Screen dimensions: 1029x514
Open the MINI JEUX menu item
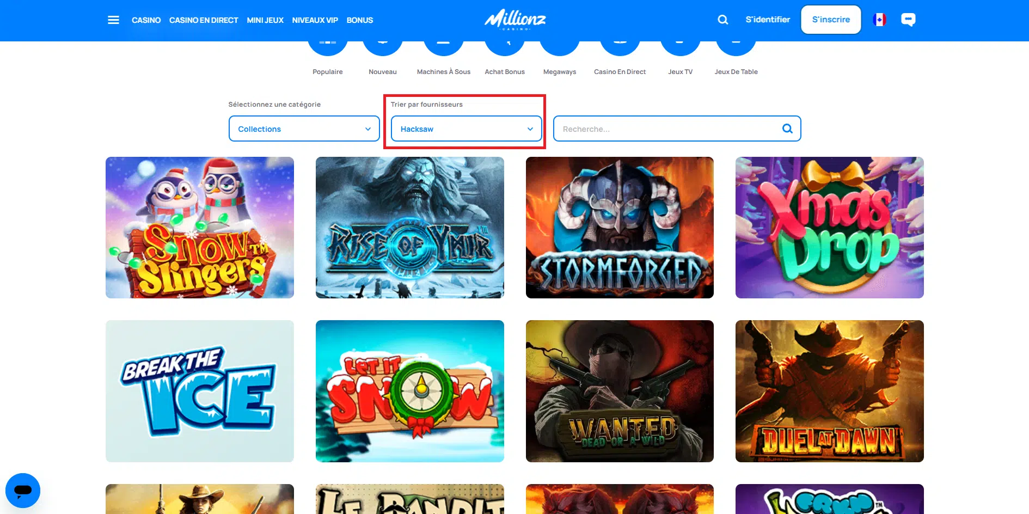[x=265, y=20]
